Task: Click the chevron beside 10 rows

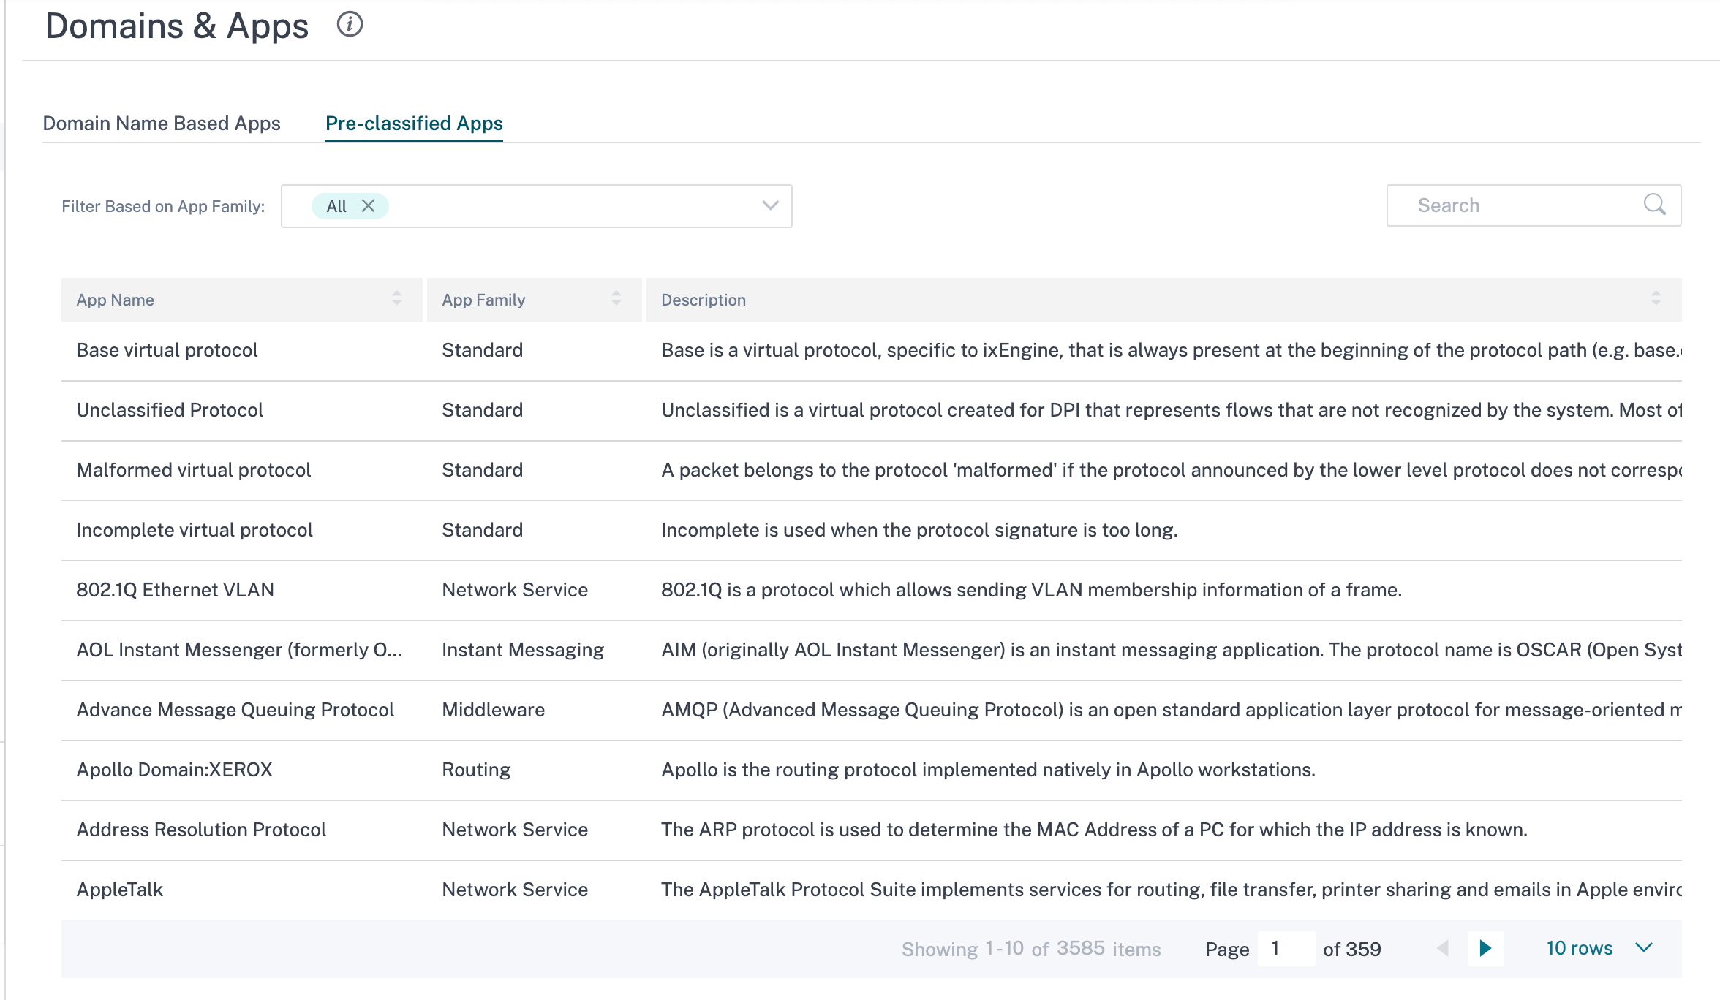Action: [x=1644, y=948]
